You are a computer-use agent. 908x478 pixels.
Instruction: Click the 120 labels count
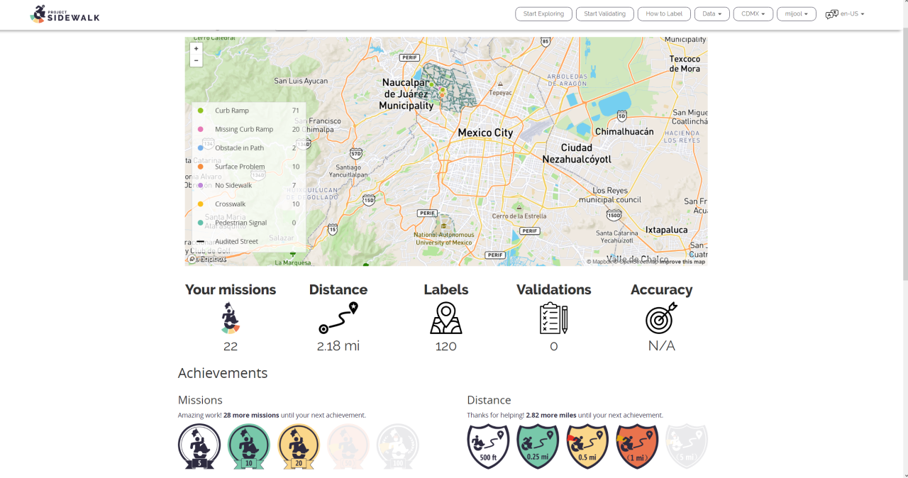coord(446,346)
